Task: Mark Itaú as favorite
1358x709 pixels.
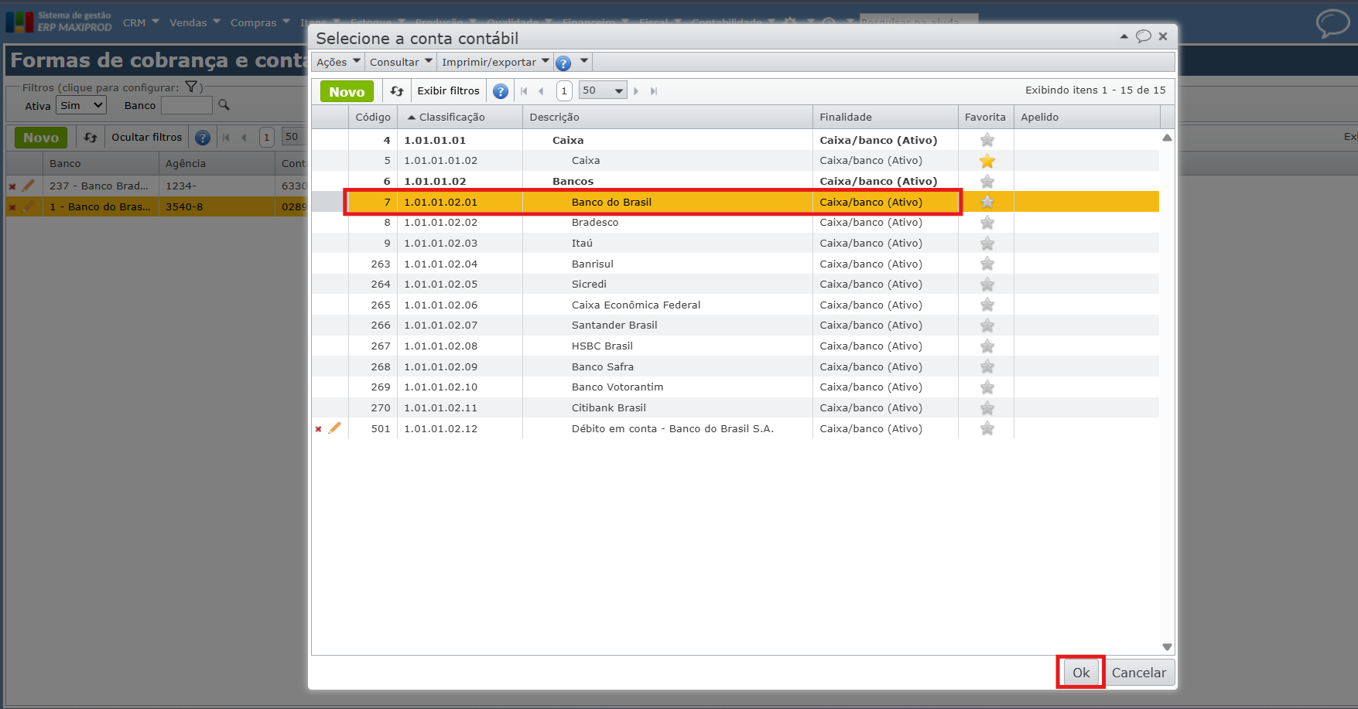Action: 987,244
